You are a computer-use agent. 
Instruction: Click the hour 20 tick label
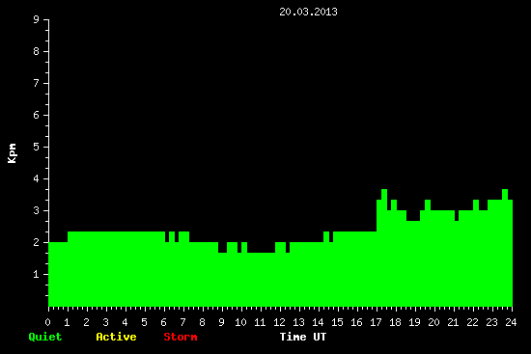433,322
